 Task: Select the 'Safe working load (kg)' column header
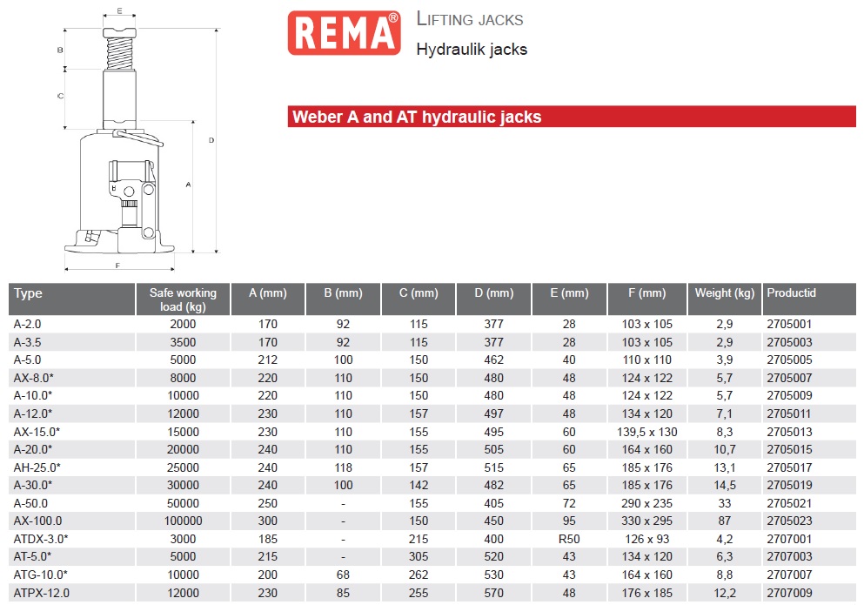(x=183, y=299)
